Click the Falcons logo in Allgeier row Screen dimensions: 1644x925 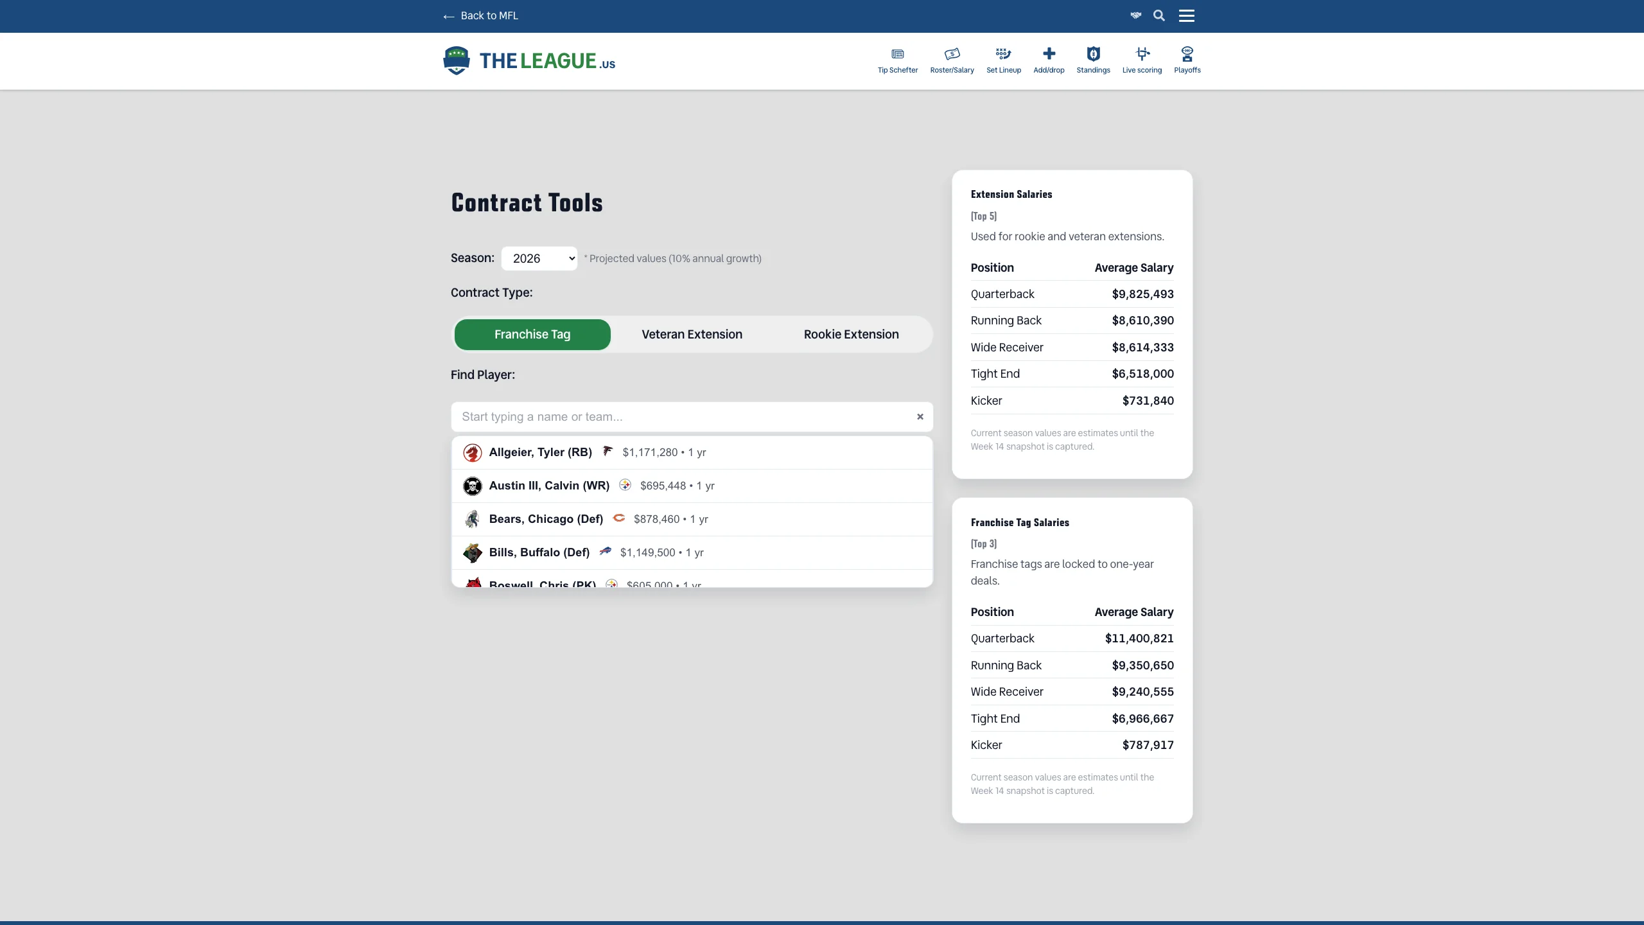pyautogui.click(x=607, y=452)
